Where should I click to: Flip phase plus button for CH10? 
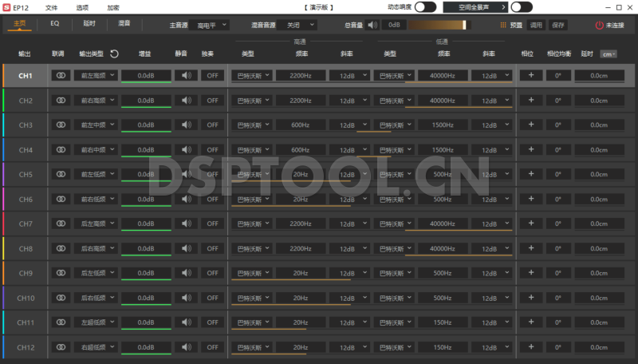tap(531, 297)
